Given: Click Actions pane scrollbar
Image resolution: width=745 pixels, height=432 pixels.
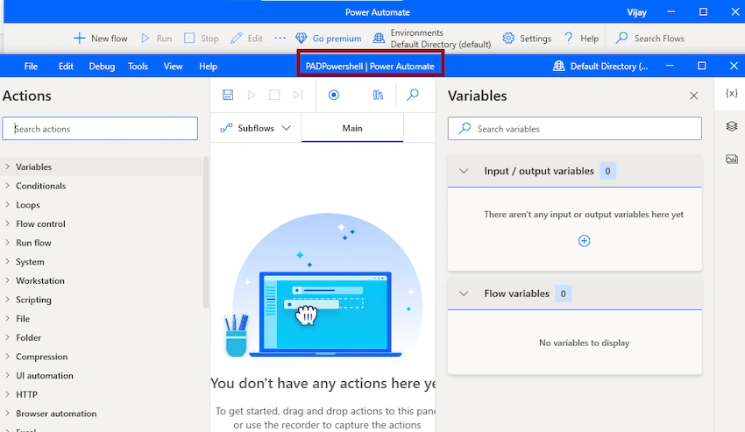Looking at the screenshot, I should pyautogui.click(x=206, y=233).
